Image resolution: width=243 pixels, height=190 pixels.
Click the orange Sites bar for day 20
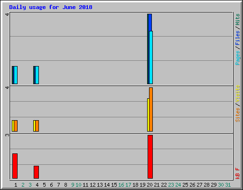click(x=151, y=109)
